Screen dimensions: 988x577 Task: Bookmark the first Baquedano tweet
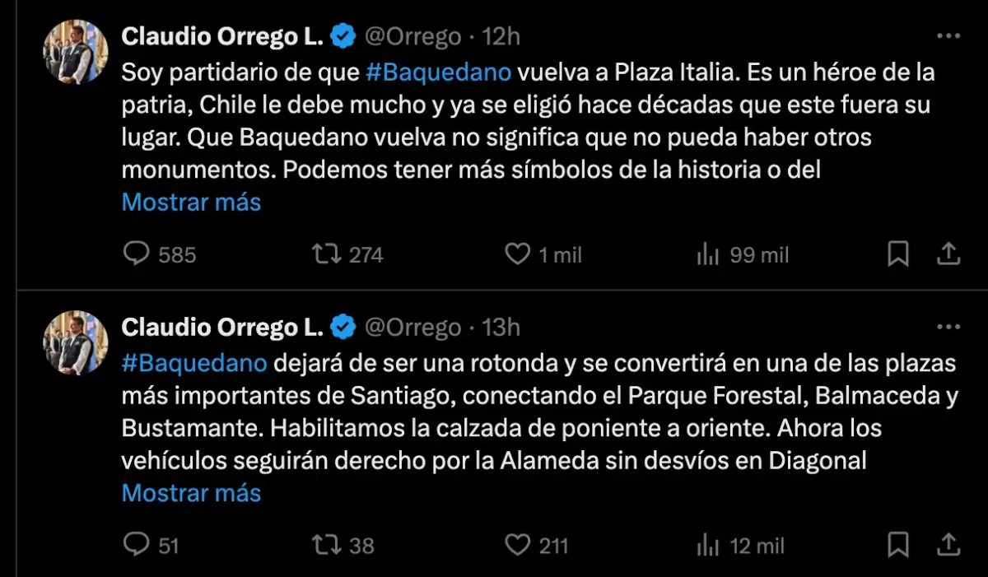coord(897,254)
